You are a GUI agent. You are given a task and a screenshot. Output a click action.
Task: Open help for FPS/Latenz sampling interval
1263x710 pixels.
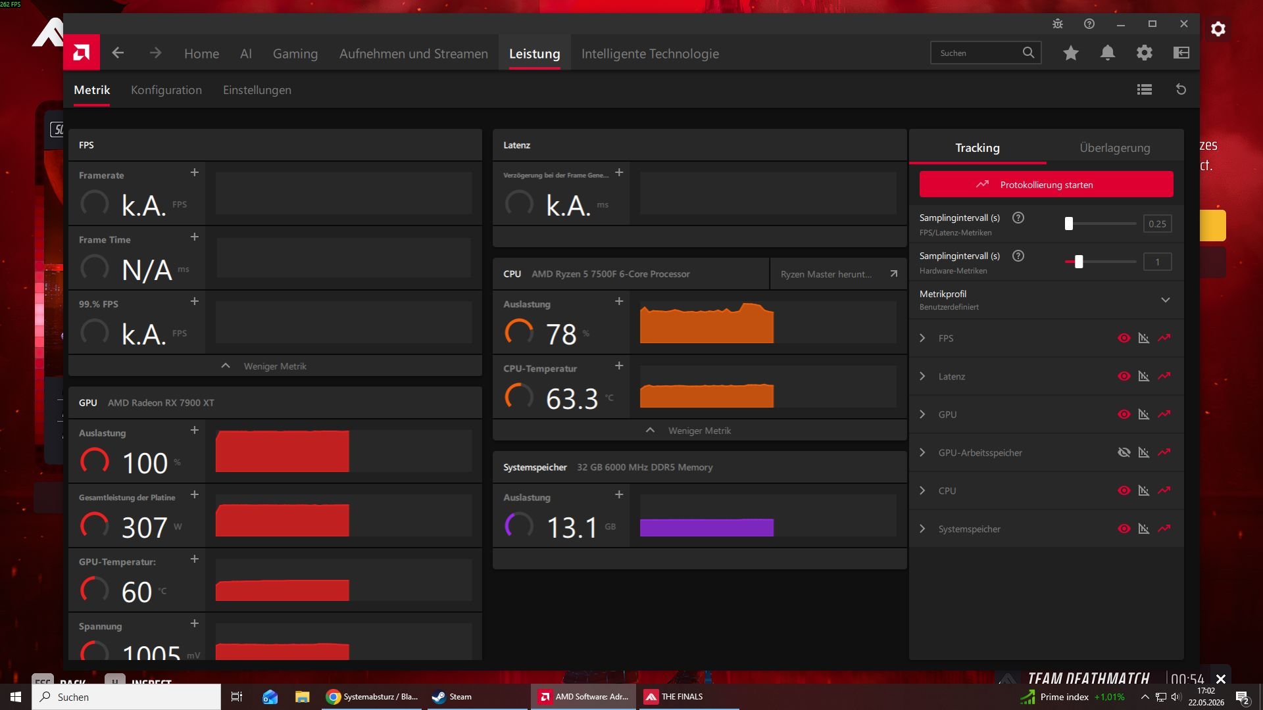pos(1018,218)
